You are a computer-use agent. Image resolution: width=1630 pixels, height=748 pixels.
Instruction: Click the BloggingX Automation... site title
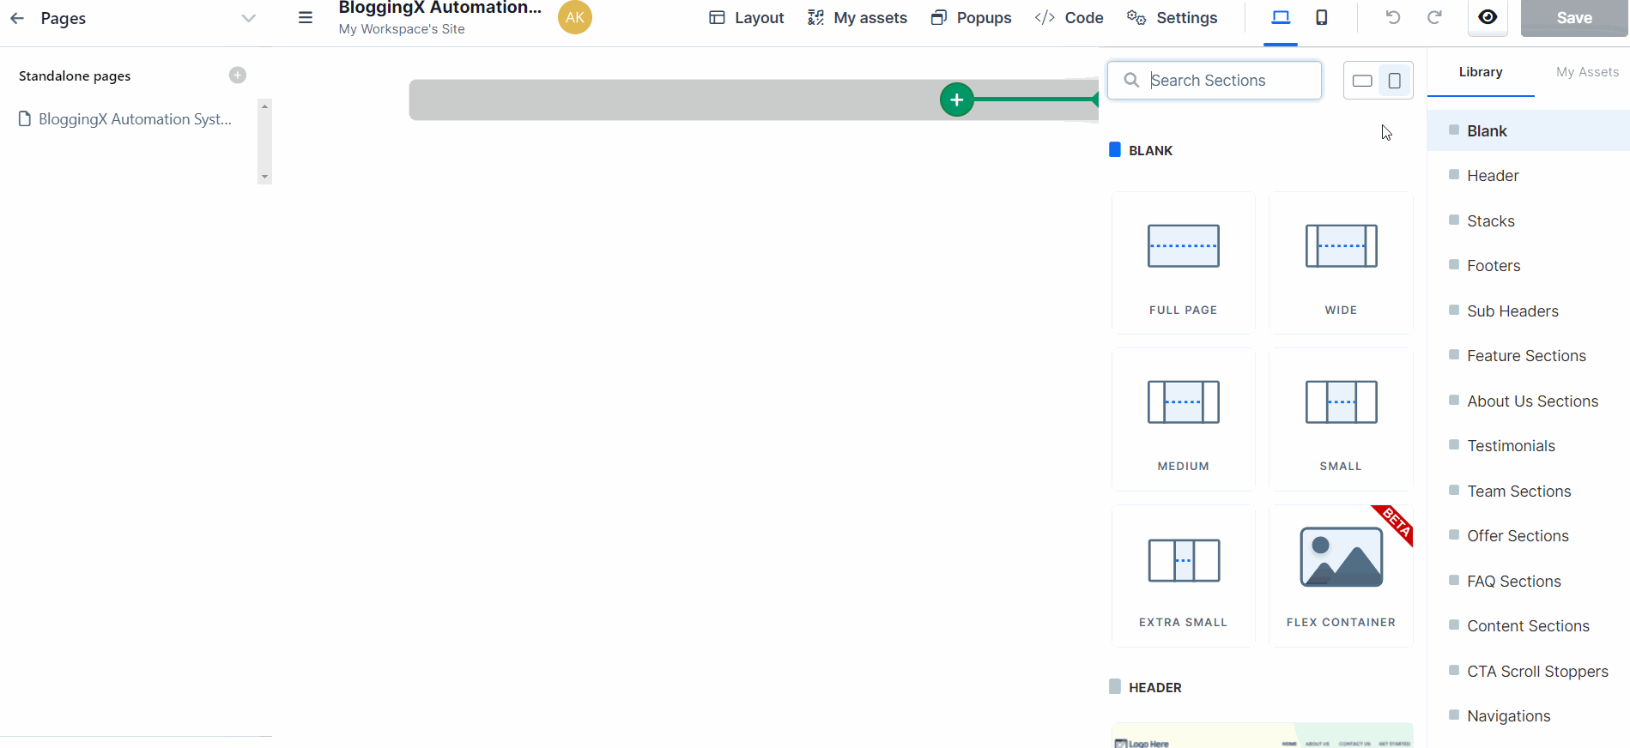[440, 9]
